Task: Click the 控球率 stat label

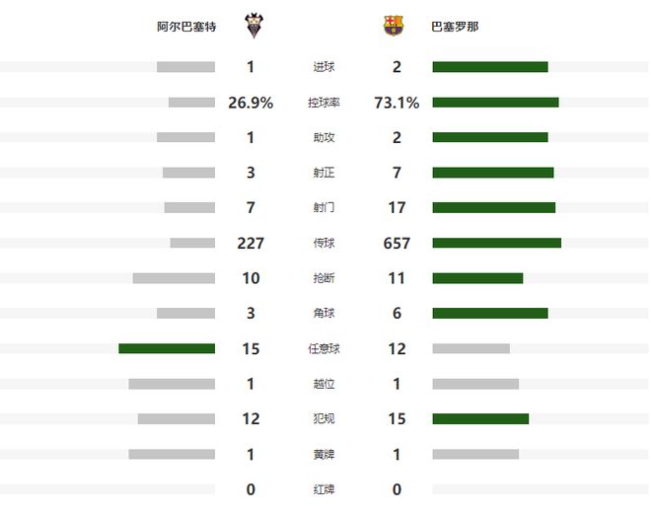Action: 324,103
